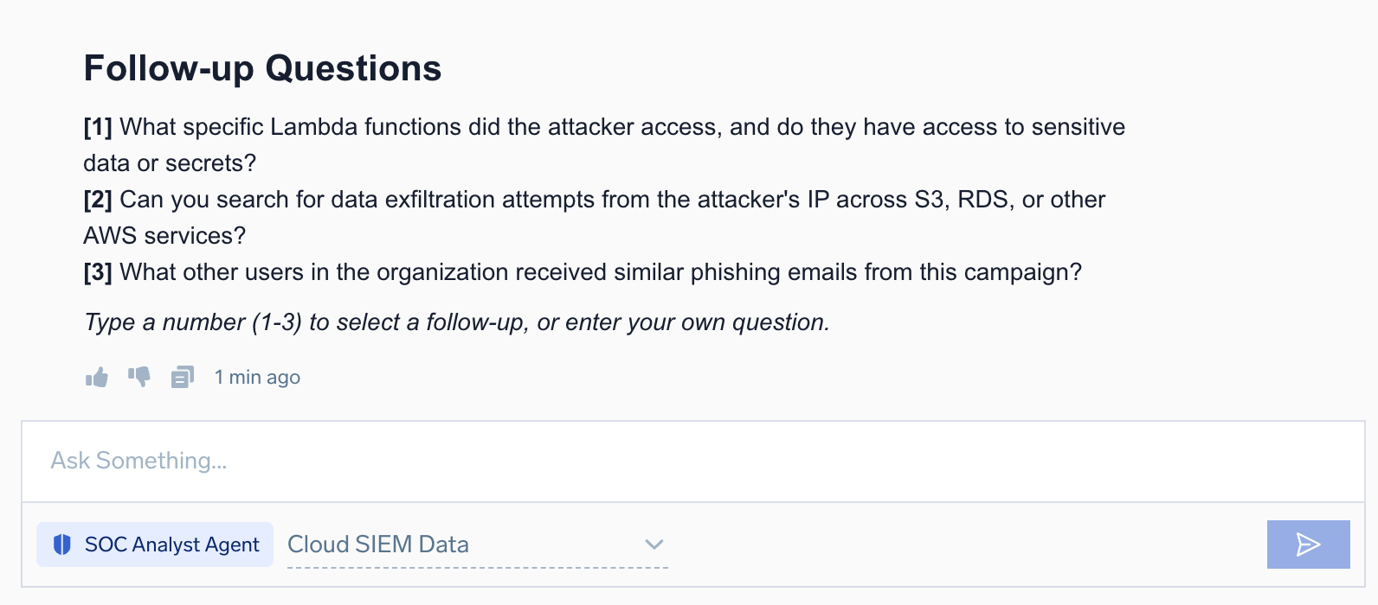
Task: Click the 'data or secrets?' text line
Action: (170, 163)
